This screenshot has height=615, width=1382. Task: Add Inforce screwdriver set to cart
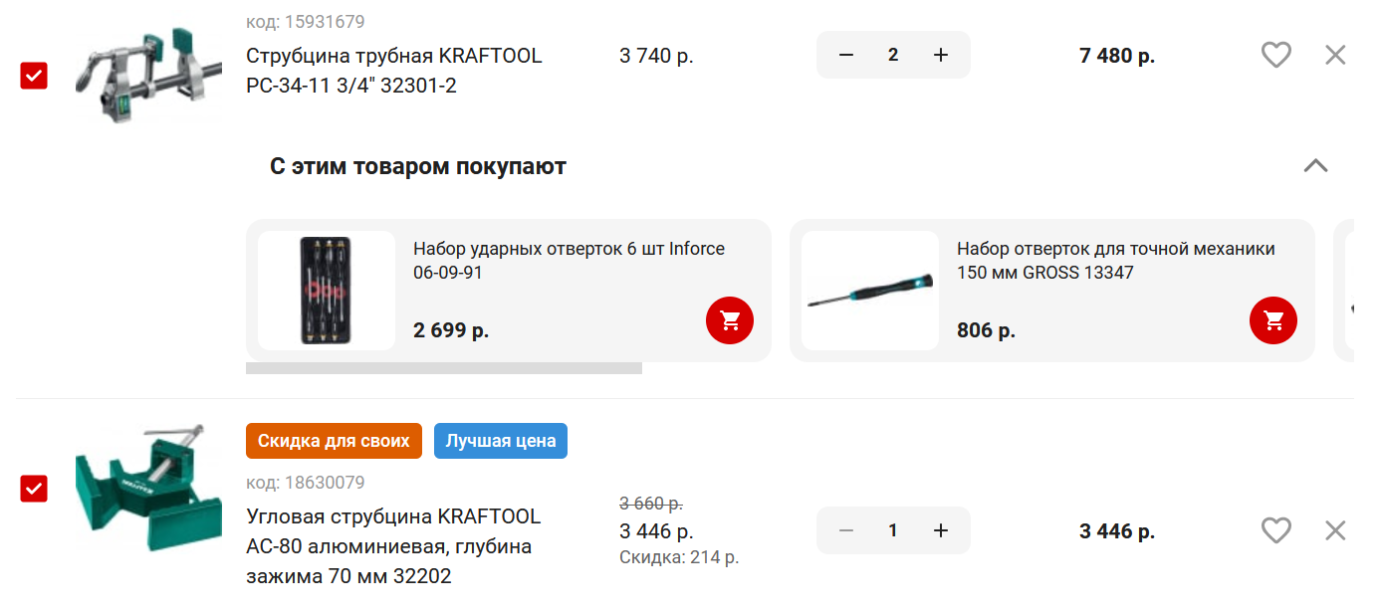[730, 320]
